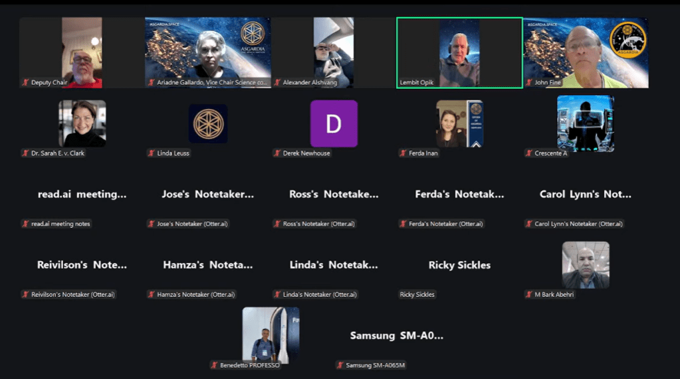Click muted mic icon beside Samsung SM-A065M label
The height and width of the screenshot is (379, 680).
340,365
